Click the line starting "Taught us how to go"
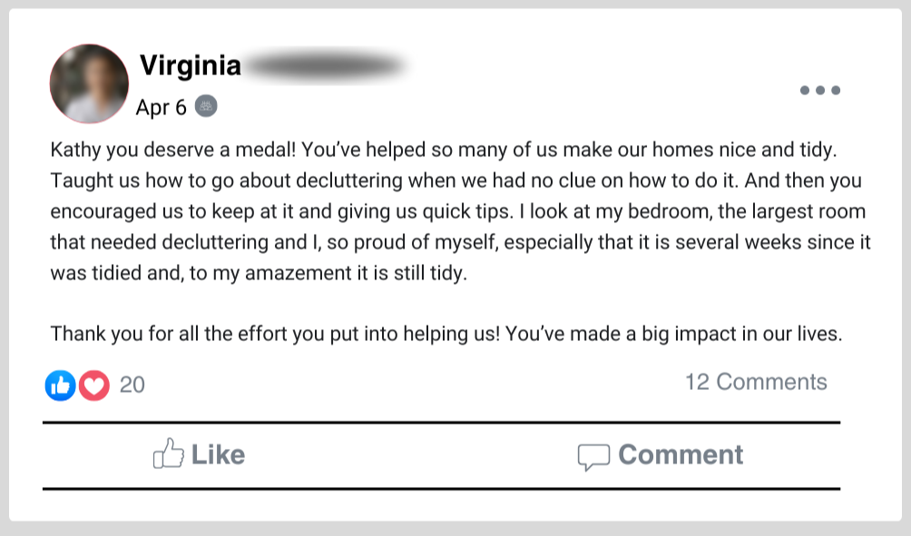The width and height of the screenshot is (911, 536). (455, 180)
